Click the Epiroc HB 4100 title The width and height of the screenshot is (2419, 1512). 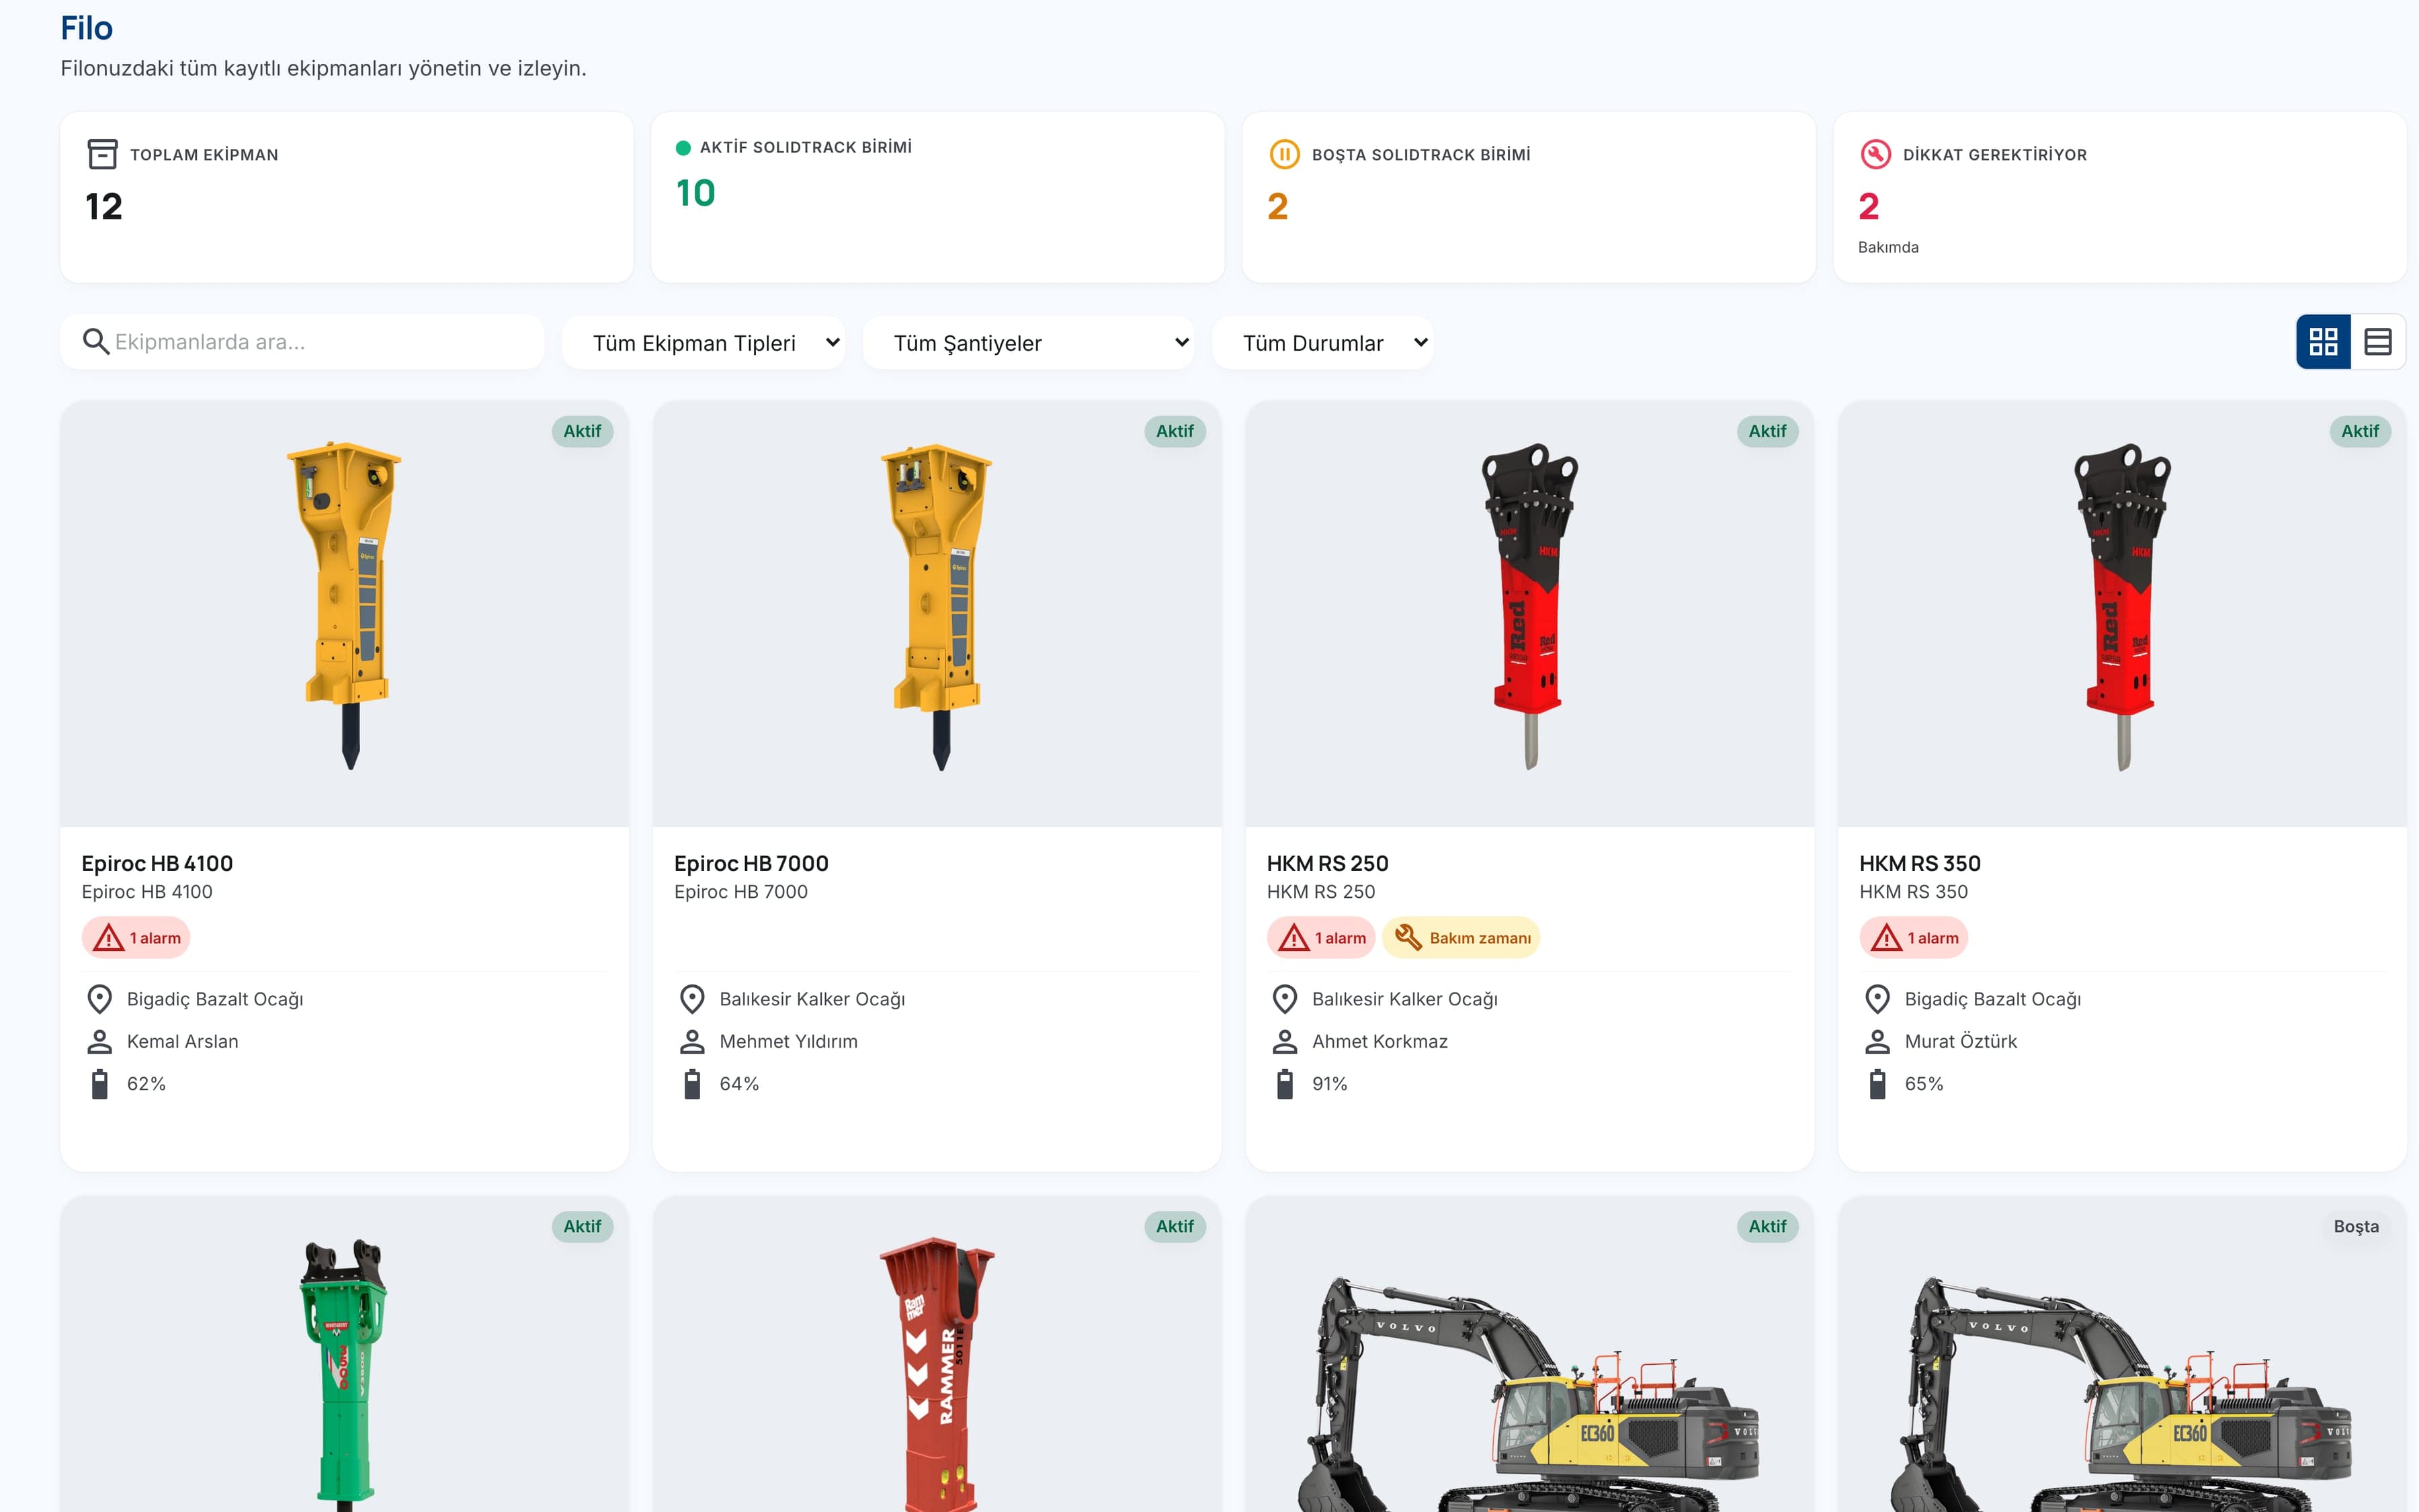point(157,863)
